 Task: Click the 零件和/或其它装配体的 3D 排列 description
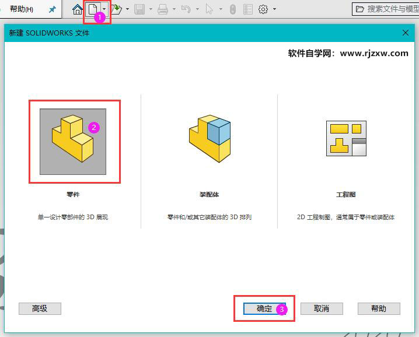click(209, 217)
